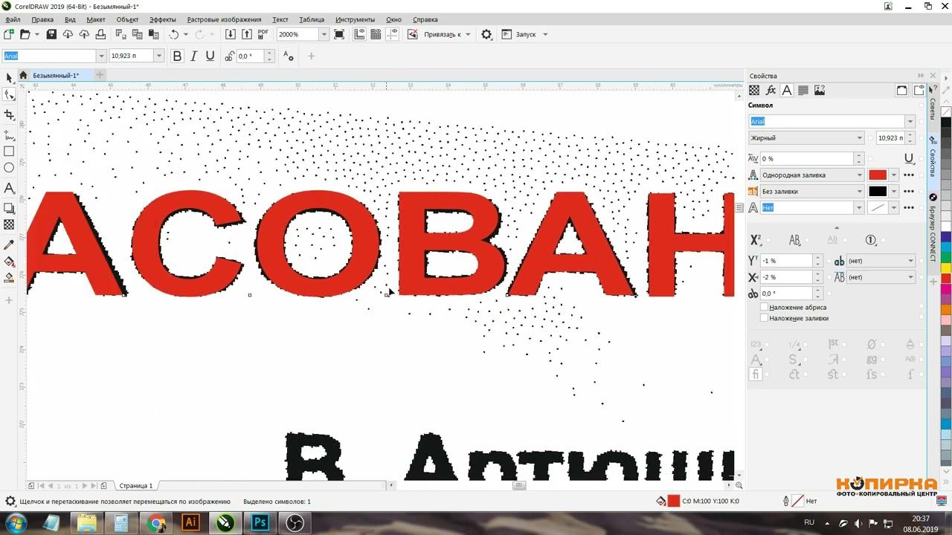
Task: Select the Pick tool in the toolbox
Action: coord(9,78)
